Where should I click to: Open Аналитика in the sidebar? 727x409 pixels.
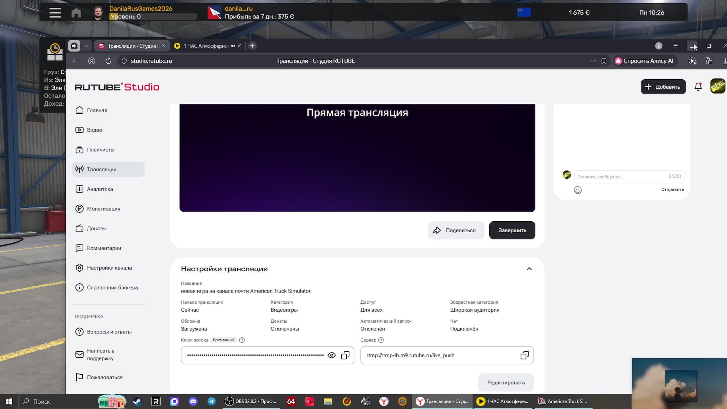tap(100, 189)
